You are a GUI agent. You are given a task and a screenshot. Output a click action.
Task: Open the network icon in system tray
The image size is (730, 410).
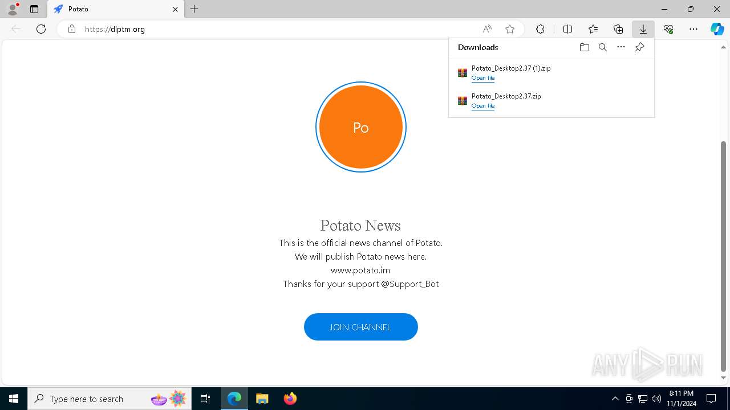pyautogui.click(x=643, y=399)
